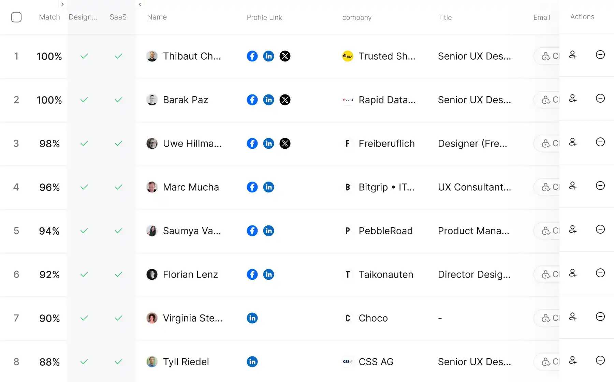Open Tyll Riedel's LinkedIn profile
The image size is (614, 382).
(x=252, y=362)
